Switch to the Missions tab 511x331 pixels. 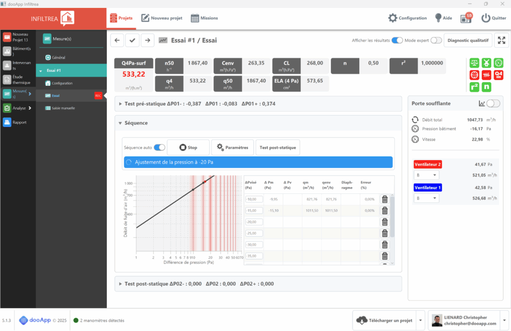[x=205, y=18]
